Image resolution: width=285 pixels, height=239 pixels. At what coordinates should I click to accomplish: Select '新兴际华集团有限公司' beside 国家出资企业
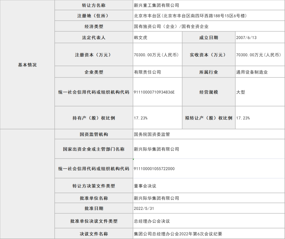tap(156, 149)
